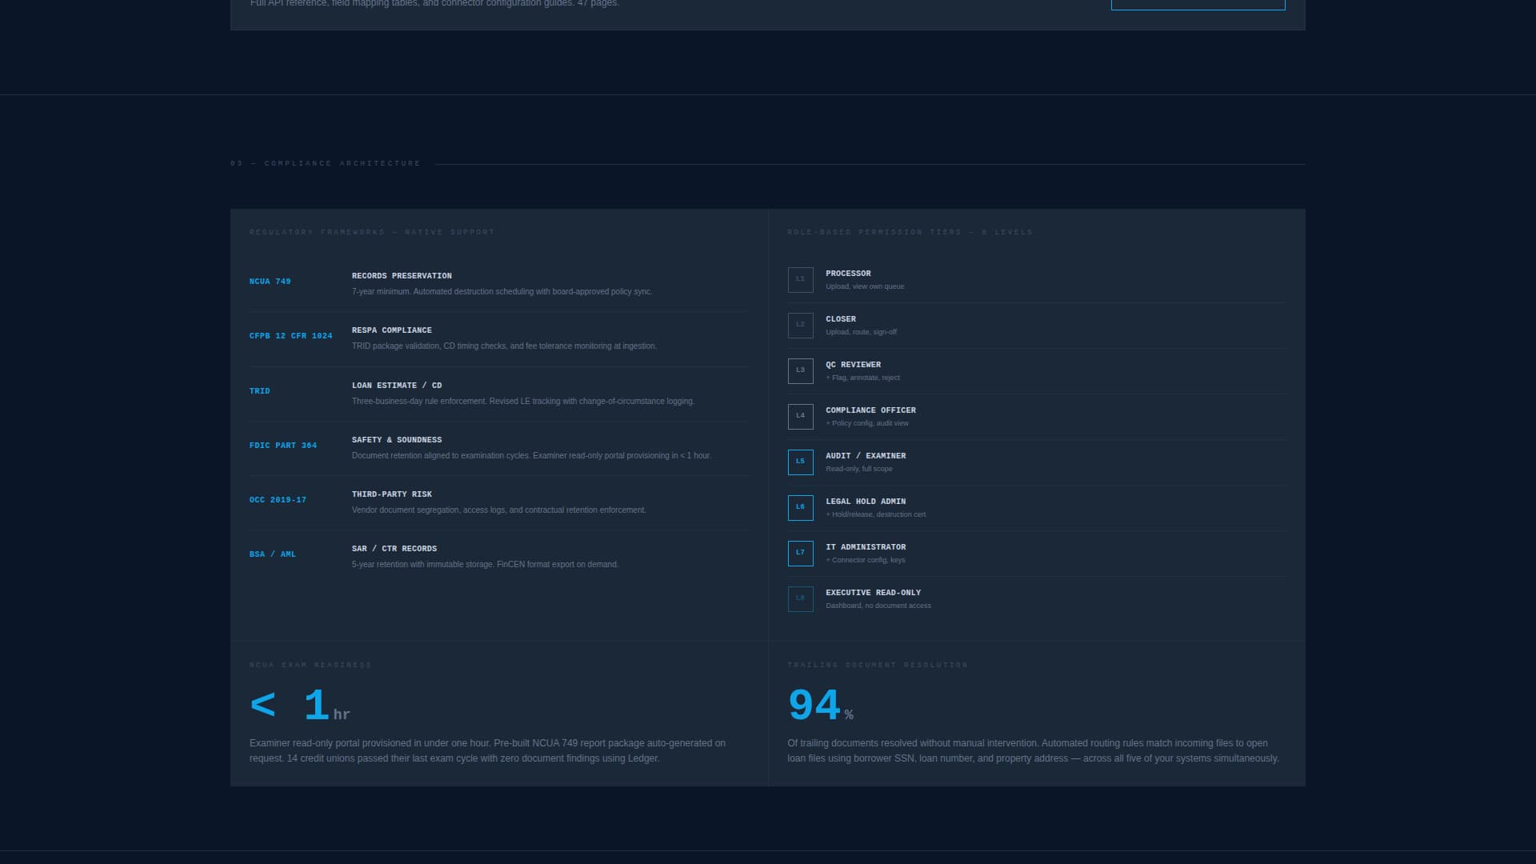Viewport: 1536px width, 864px height.
Task: Click the L2 tier badge beside Closer
Action: coord(800,325)
